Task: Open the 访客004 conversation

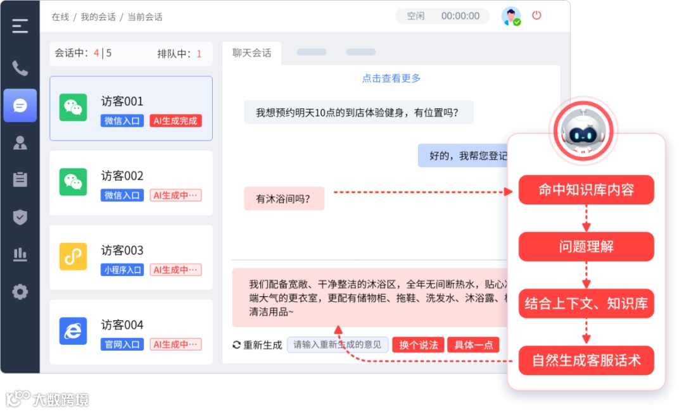Action: tap(131, 332)
